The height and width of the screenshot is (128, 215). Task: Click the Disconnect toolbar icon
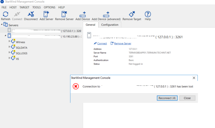[x=31, y=14]
